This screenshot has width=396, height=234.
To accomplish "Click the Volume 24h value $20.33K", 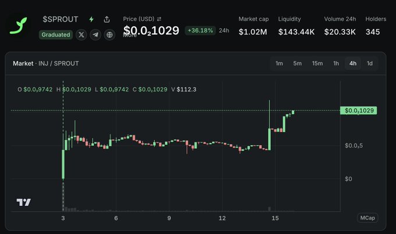I will 340,32.
